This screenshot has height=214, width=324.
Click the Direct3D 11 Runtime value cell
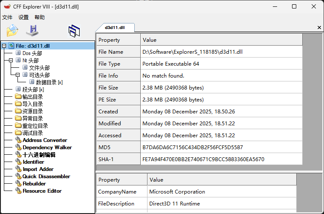(x=222, y=203)
